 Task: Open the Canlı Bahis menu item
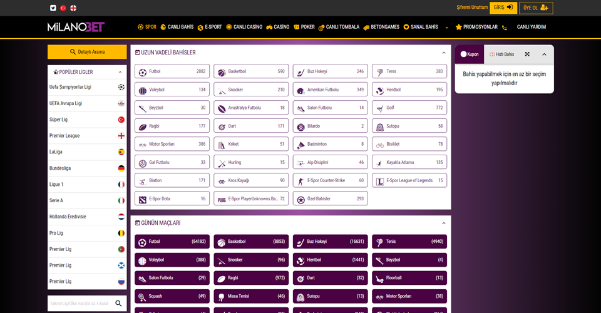[177, 27]
